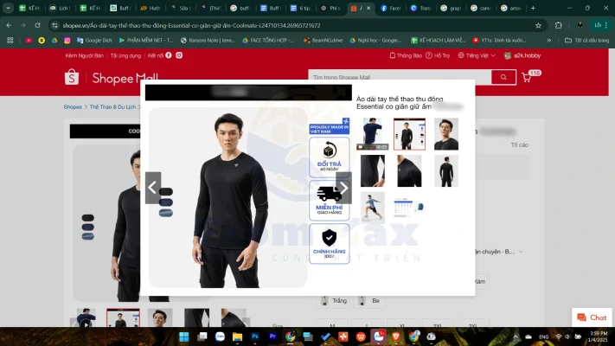Open Shopee Instagram page icon
This screenshot has width=615, height=346.
[179, 55]
